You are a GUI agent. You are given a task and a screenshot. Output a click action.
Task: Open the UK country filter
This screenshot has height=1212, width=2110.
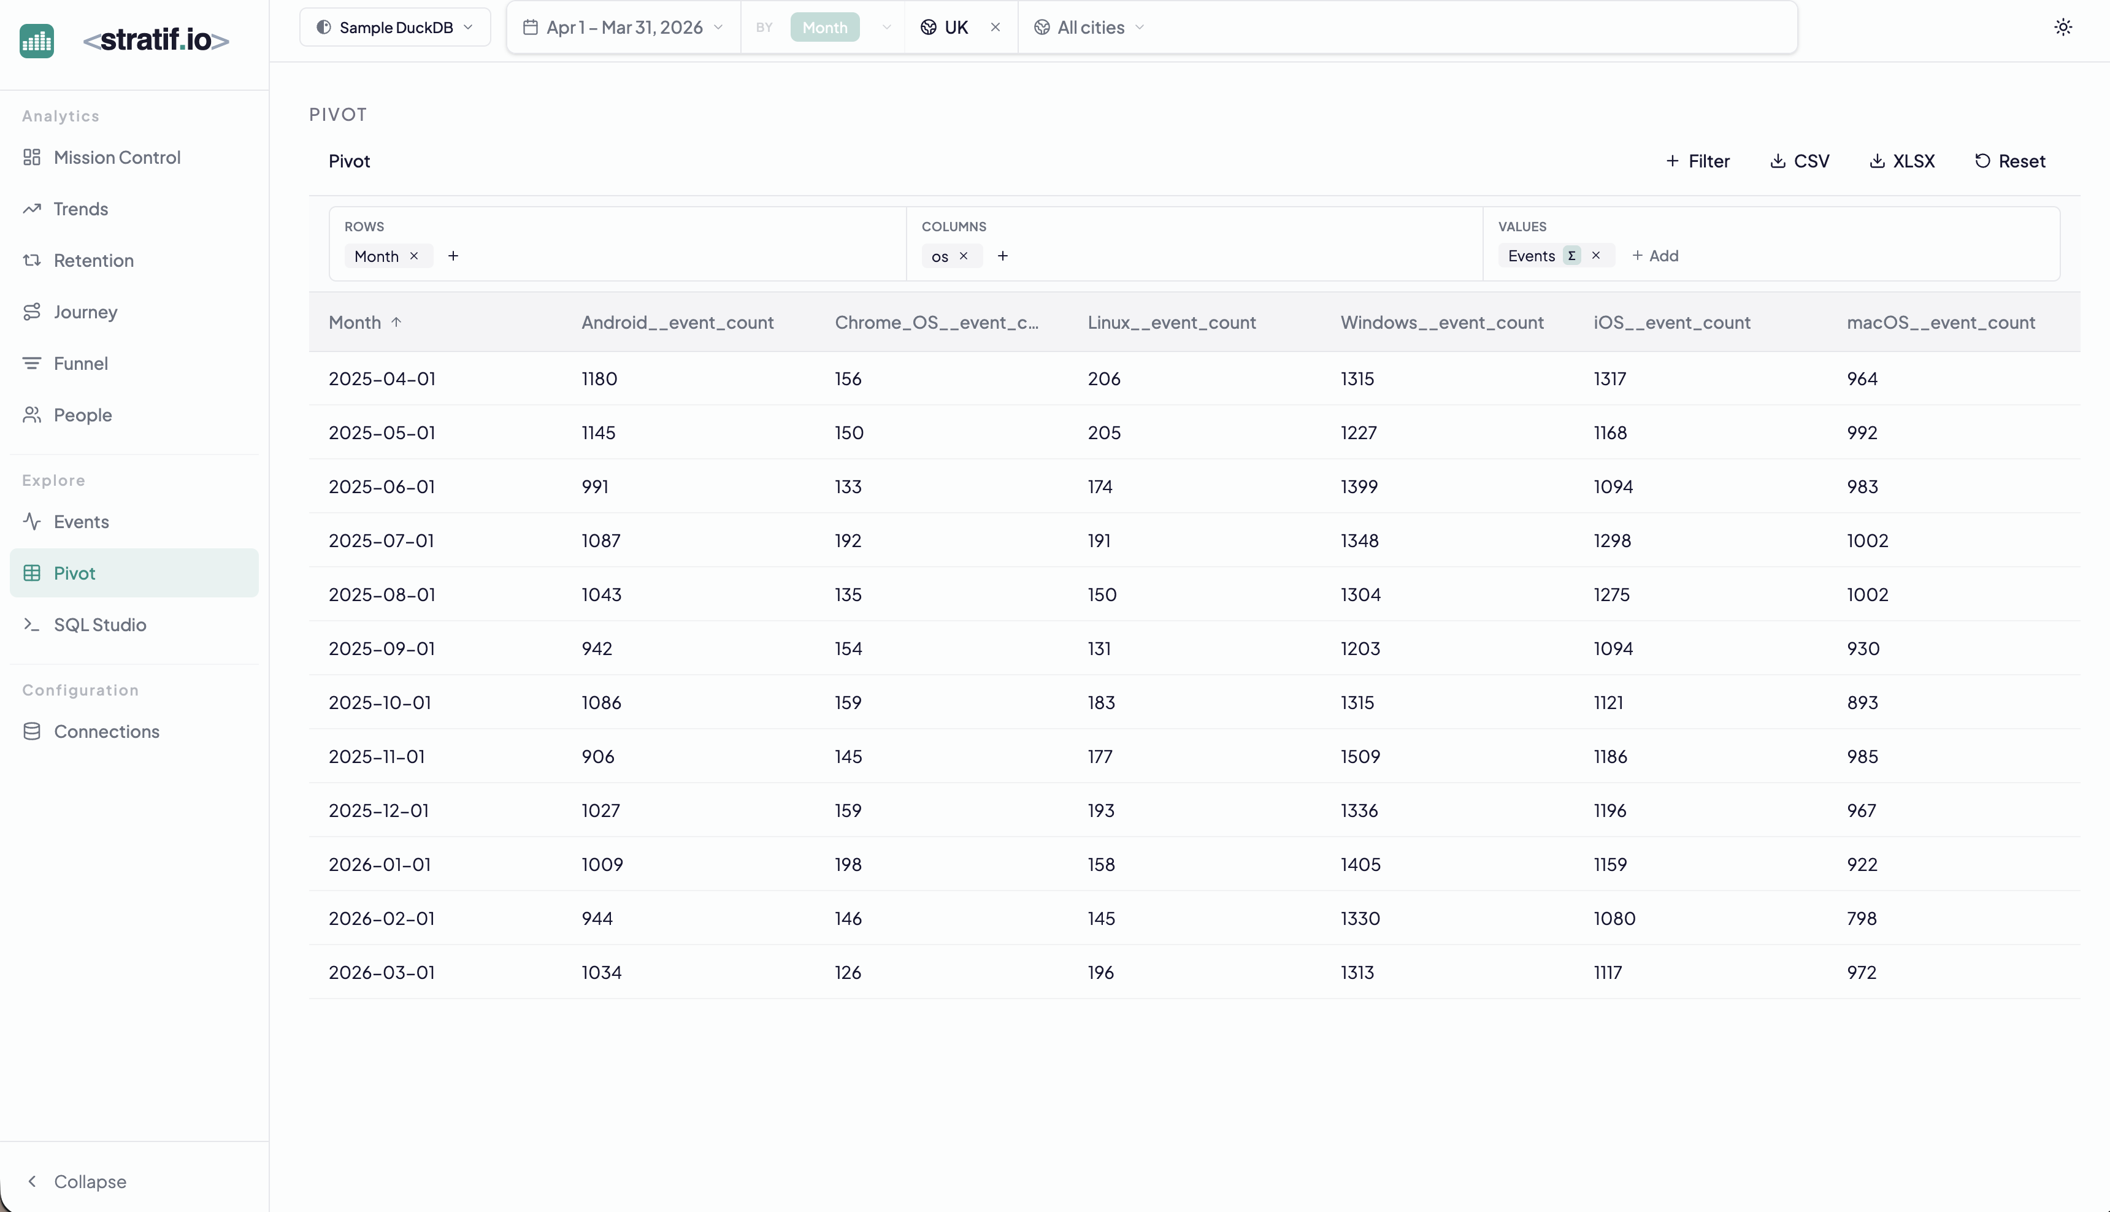(945, 28)
